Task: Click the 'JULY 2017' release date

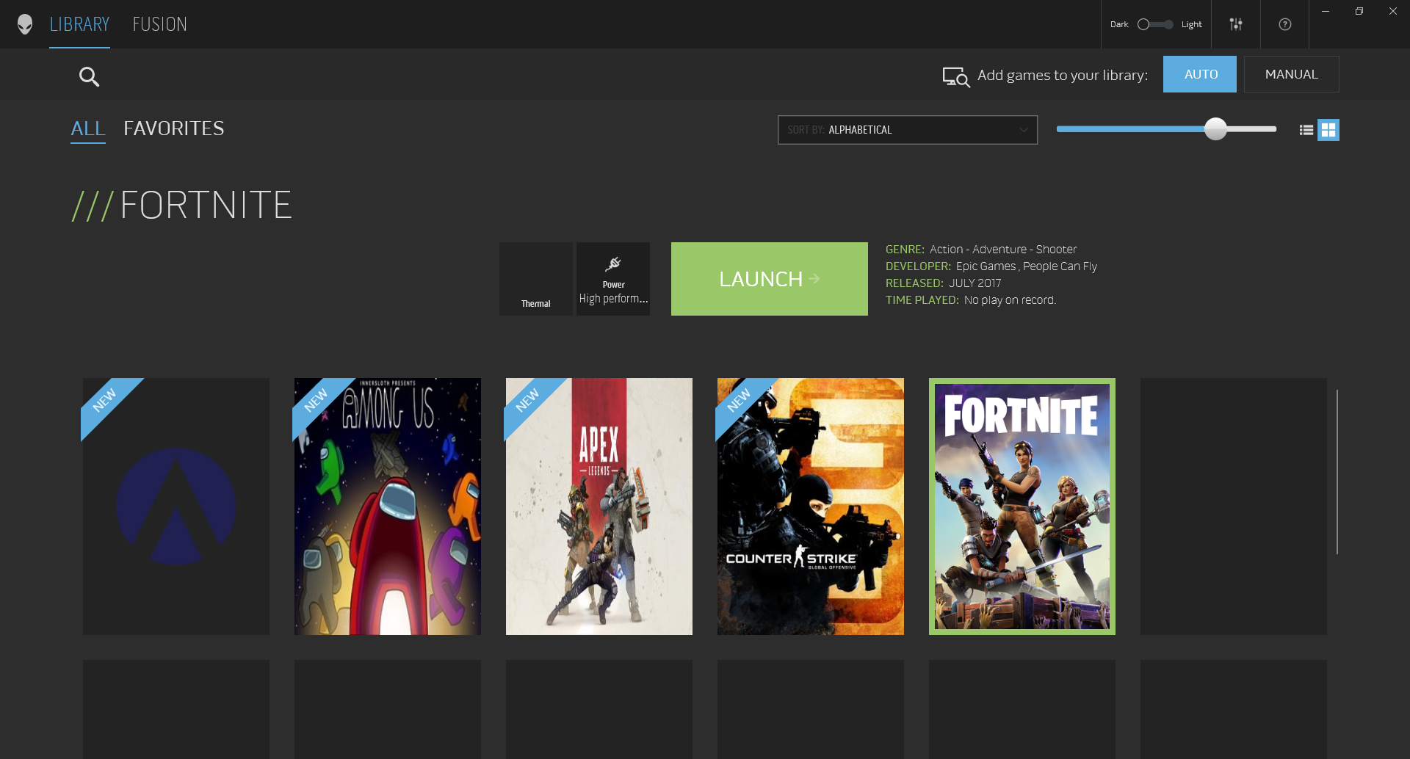Action: 975,283
